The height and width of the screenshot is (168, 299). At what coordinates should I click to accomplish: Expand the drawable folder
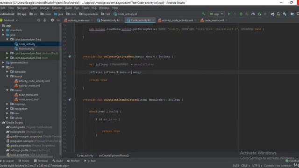pyautogui.click(x=7, y=71)
